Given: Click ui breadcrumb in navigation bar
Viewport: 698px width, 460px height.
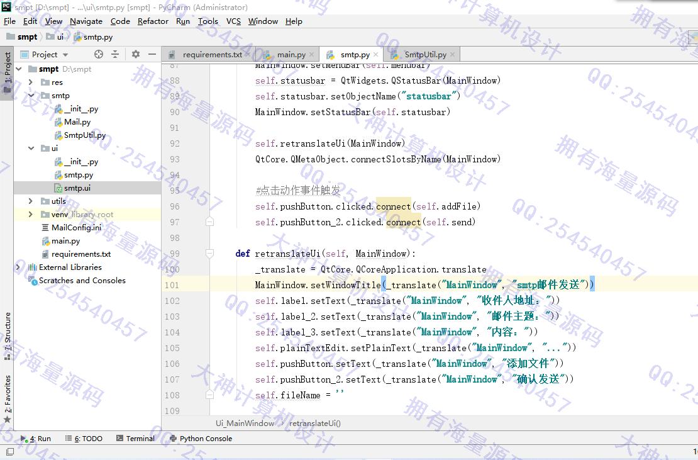Looking at the screenshot, I should [x=55, y=37].
